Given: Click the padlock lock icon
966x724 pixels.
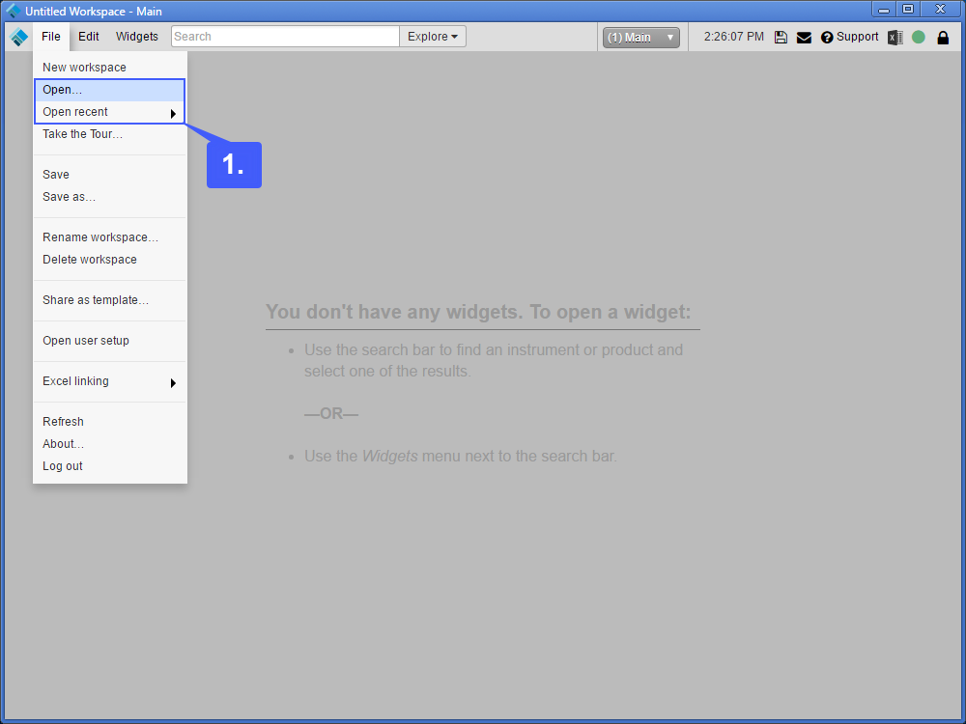Looking at the screenshot, I should (943, 38).
